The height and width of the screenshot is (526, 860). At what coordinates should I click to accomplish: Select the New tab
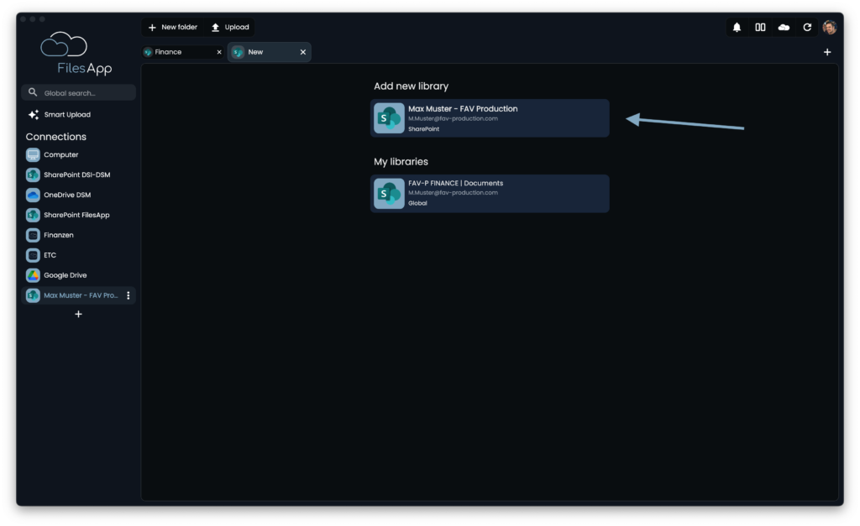click(269, 52)
